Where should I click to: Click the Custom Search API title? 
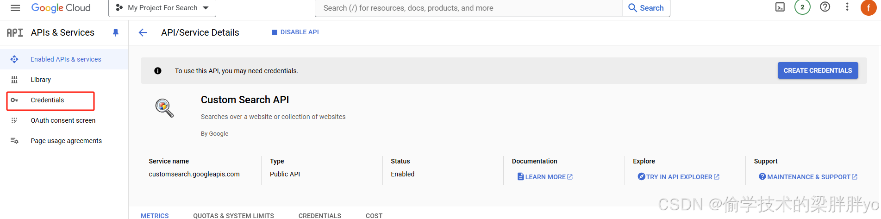point(245,100)
